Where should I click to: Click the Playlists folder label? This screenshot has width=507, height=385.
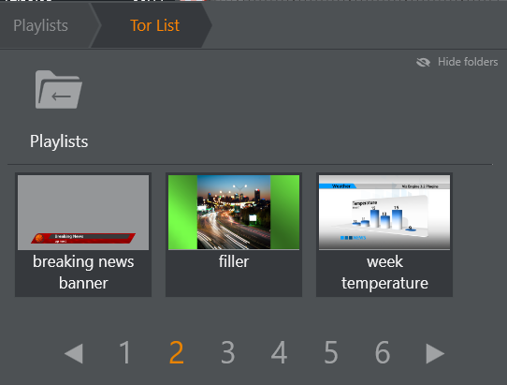[x=59, y=141]
